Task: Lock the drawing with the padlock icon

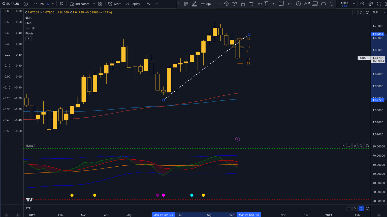Action: point(243,4)
